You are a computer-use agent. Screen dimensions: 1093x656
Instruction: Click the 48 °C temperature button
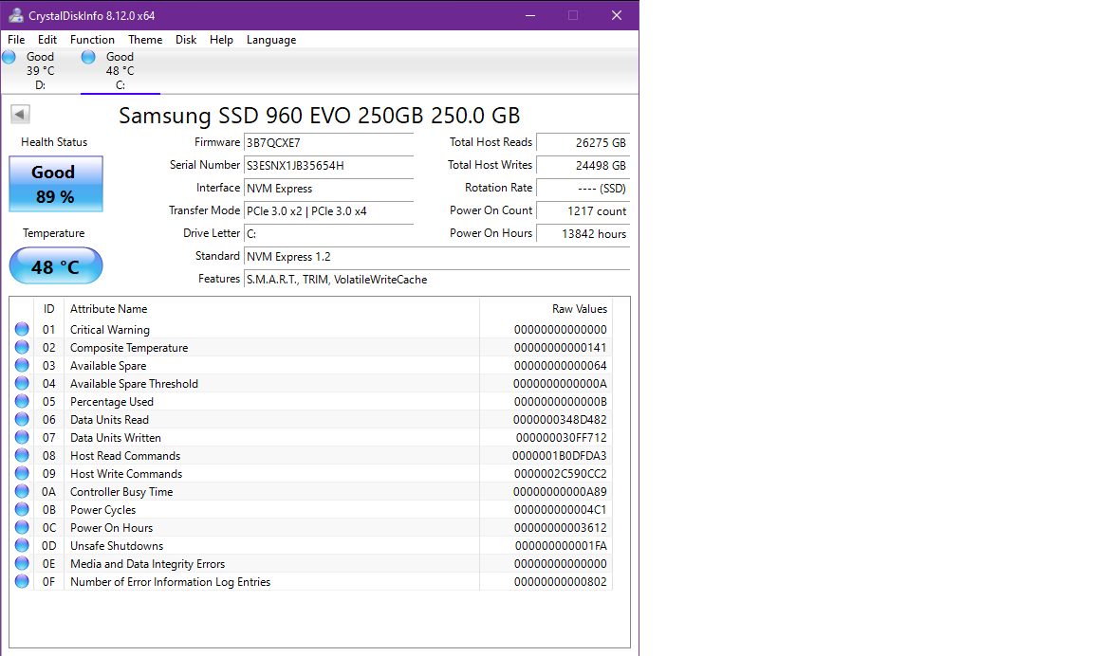click(x=56, y=266)
